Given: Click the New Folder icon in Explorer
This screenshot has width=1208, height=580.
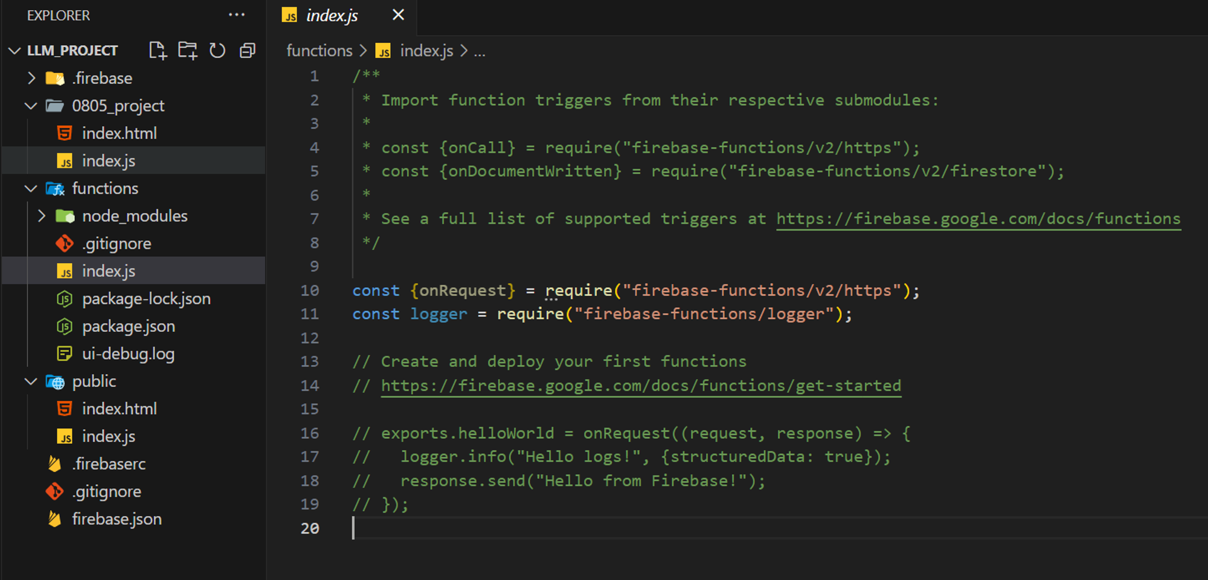Looking at the screenshot, I should pos(188,51).
